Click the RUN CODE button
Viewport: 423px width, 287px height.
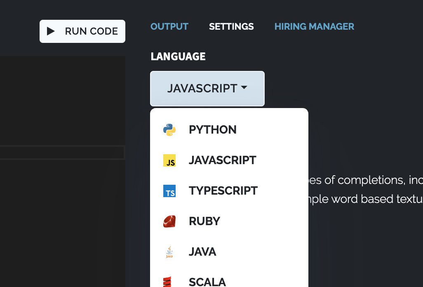(82, 31)
